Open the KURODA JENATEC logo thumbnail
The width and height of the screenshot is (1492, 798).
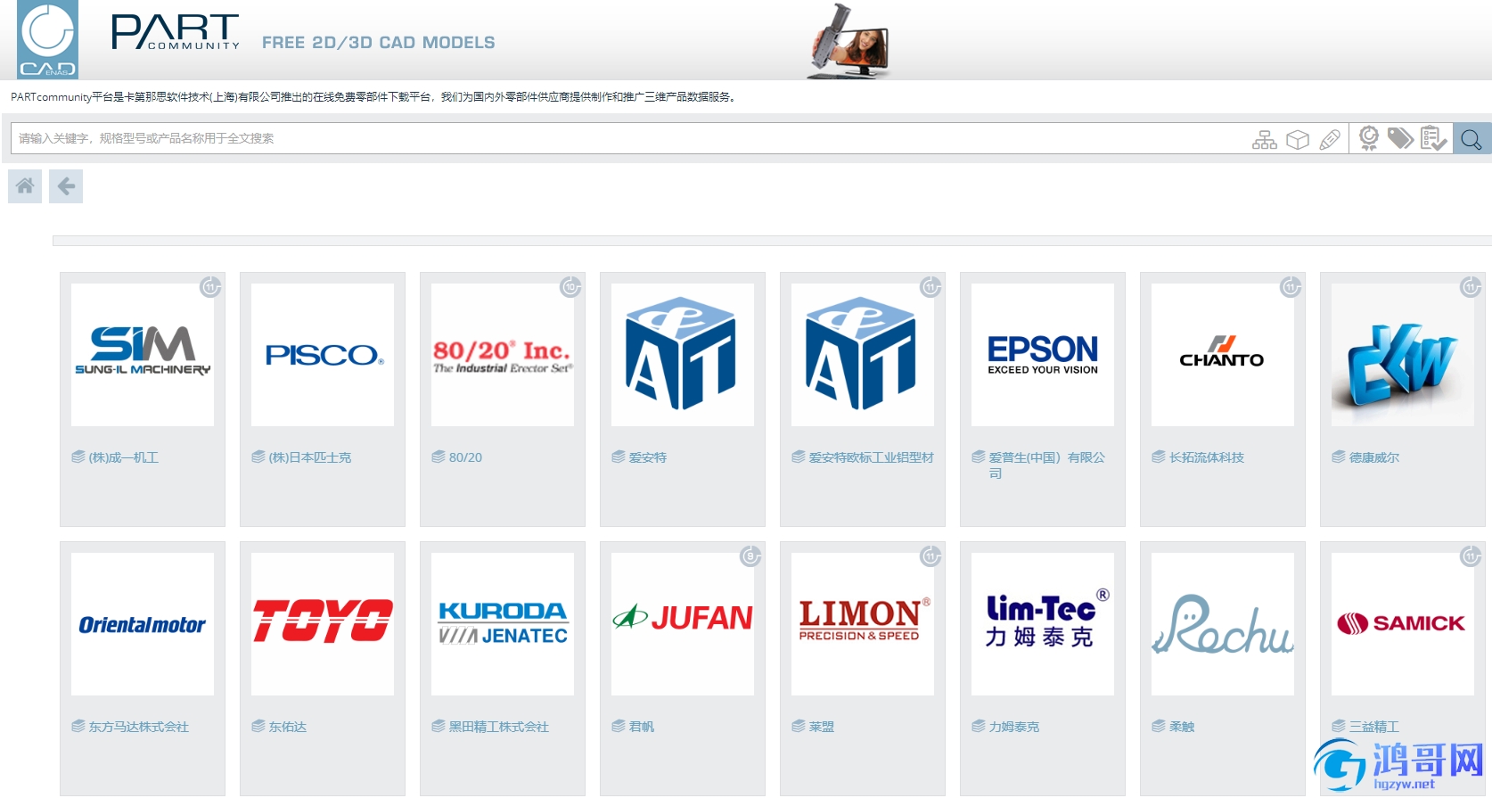pyautogui.click(x=503, y=624)
